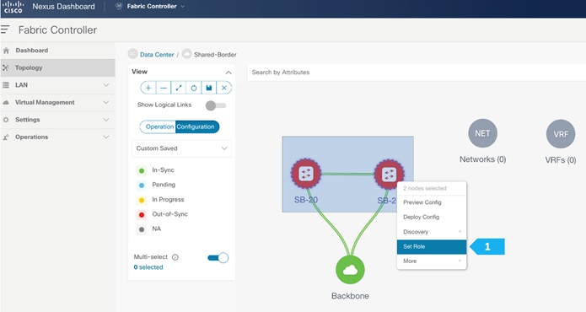
Task: Save the layout with the disk icon
Action: point(209,88)
